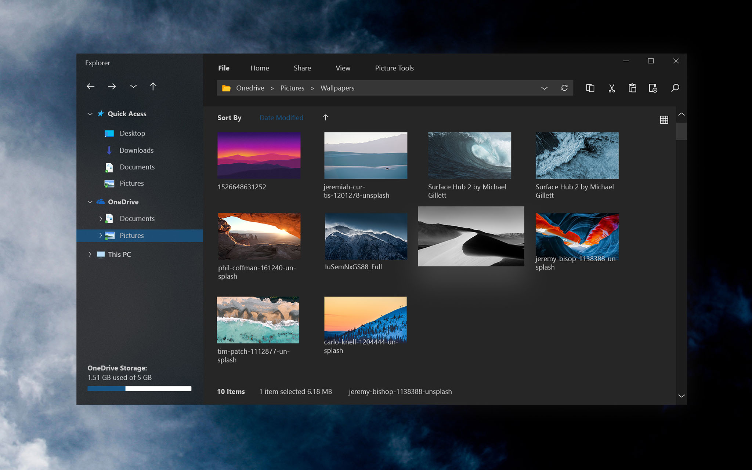Screen dimensions: 752x470
Task: Click the Sort By dropdown arrow
Action: pyautogui.click(x=326, y=117)
